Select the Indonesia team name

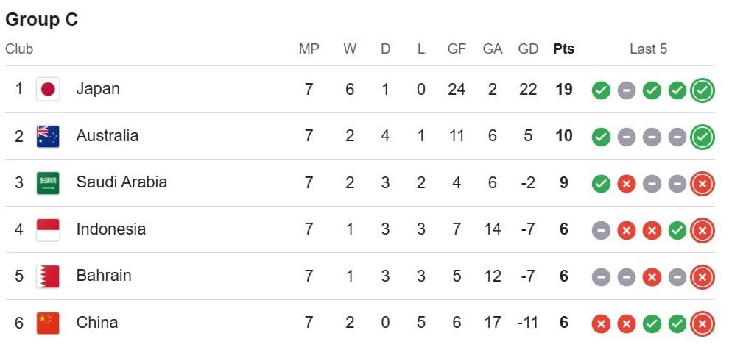(x=111, y=229)
